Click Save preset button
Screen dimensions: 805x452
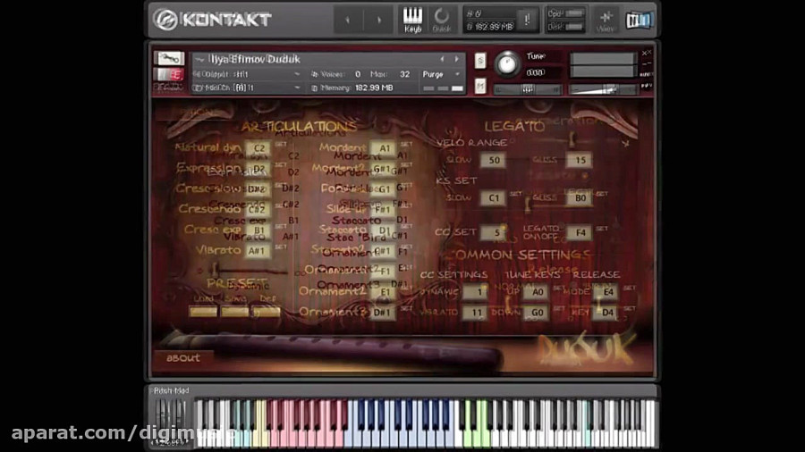[x=234, y=311]
